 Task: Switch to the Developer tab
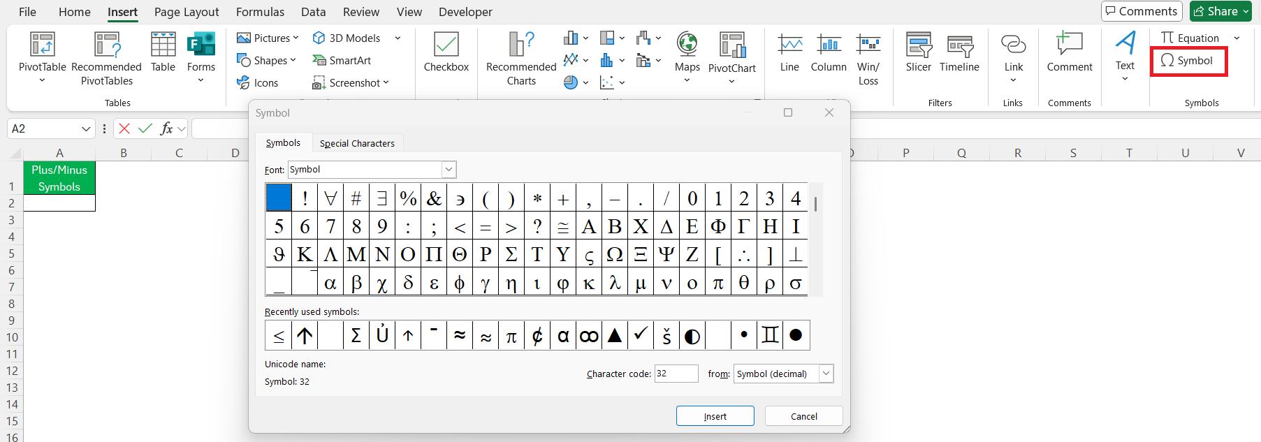point(465,12)
